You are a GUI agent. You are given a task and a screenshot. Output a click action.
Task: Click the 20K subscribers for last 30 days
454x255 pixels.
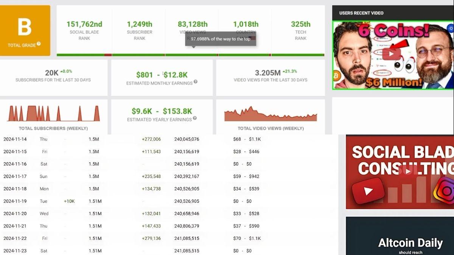pos(51,73)
